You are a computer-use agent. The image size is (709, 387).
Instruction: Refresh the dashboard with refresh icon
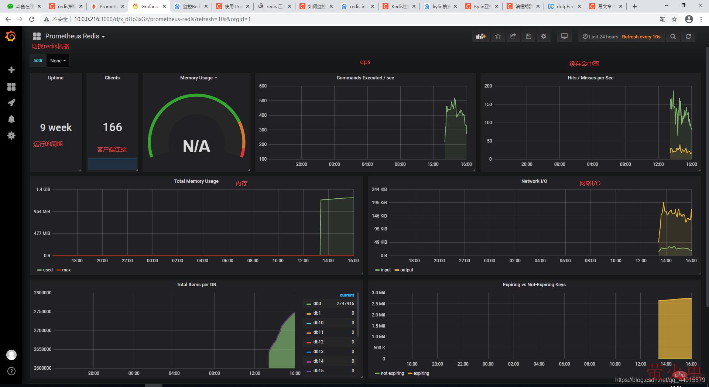[688, 37]
